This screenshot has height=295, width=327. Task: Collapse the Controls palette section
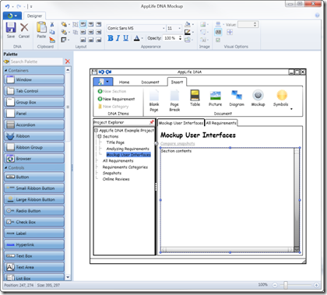6,168
